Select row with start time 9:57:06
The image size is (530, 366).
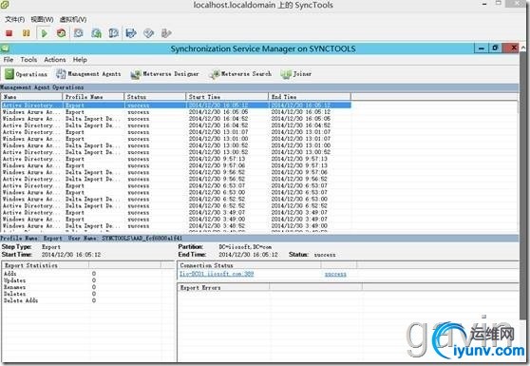click(176, 165)
